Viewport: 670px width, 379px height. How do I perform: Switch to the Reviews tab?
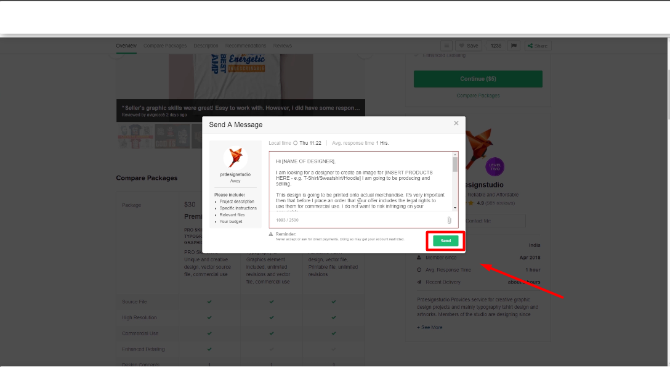pyautogui.click(x=282, y=46)
